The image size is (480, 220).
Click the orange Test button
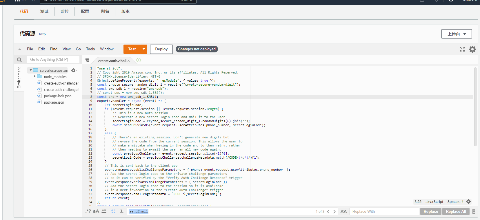[x=132, y=49]
